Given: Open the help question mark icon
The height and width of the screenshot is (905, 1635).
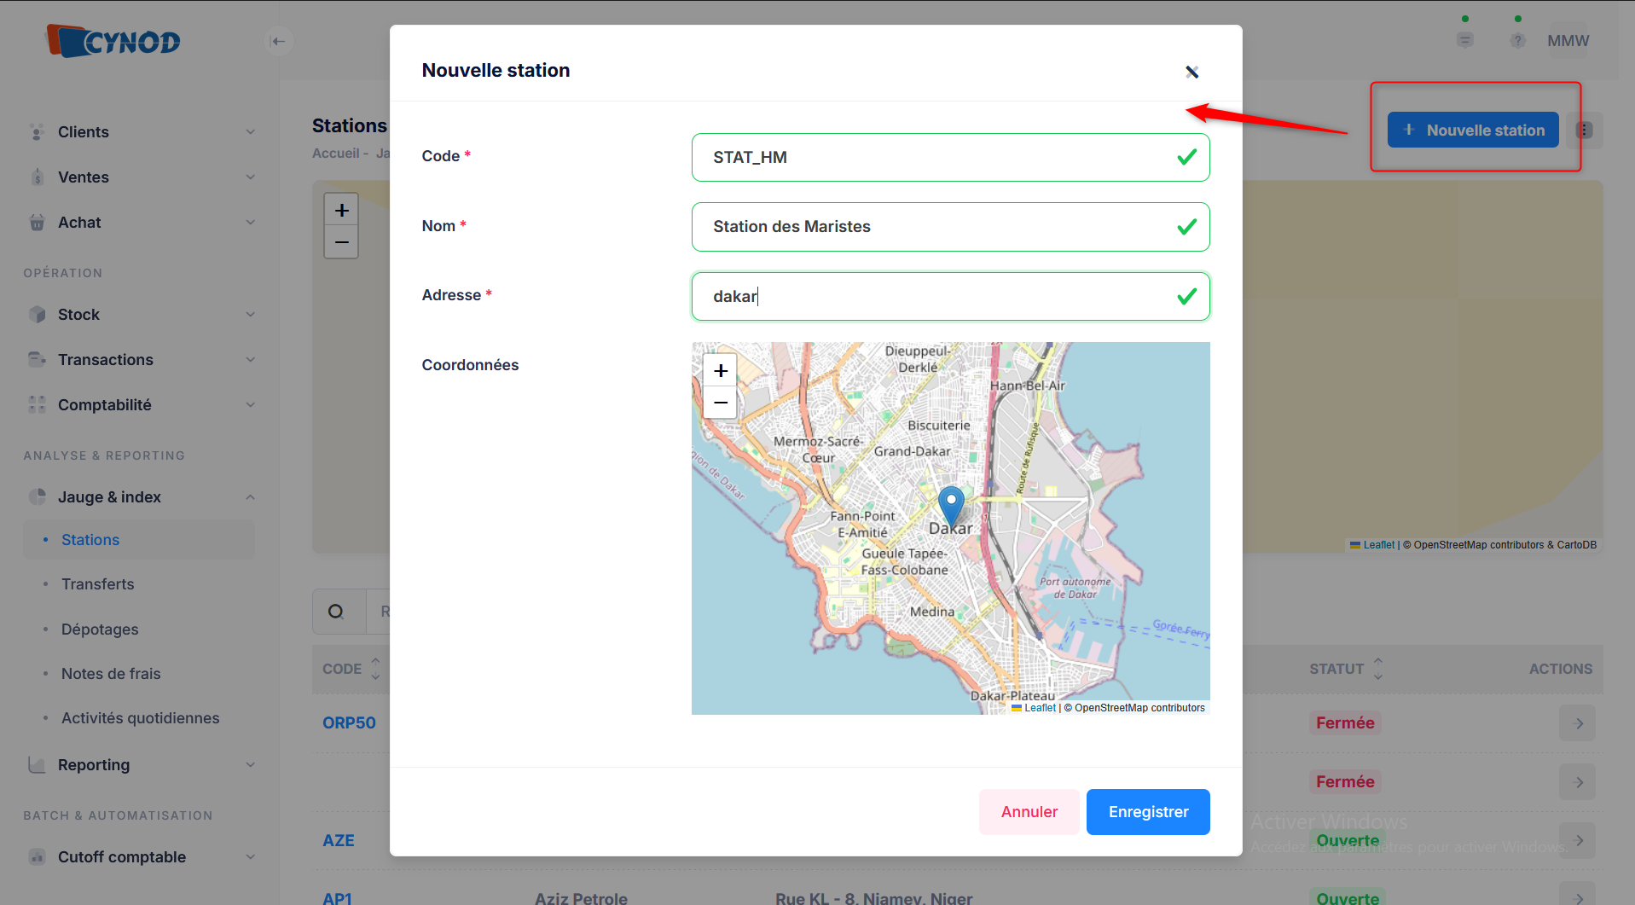Looking at the screenshot, I should tap(1517, 40).
